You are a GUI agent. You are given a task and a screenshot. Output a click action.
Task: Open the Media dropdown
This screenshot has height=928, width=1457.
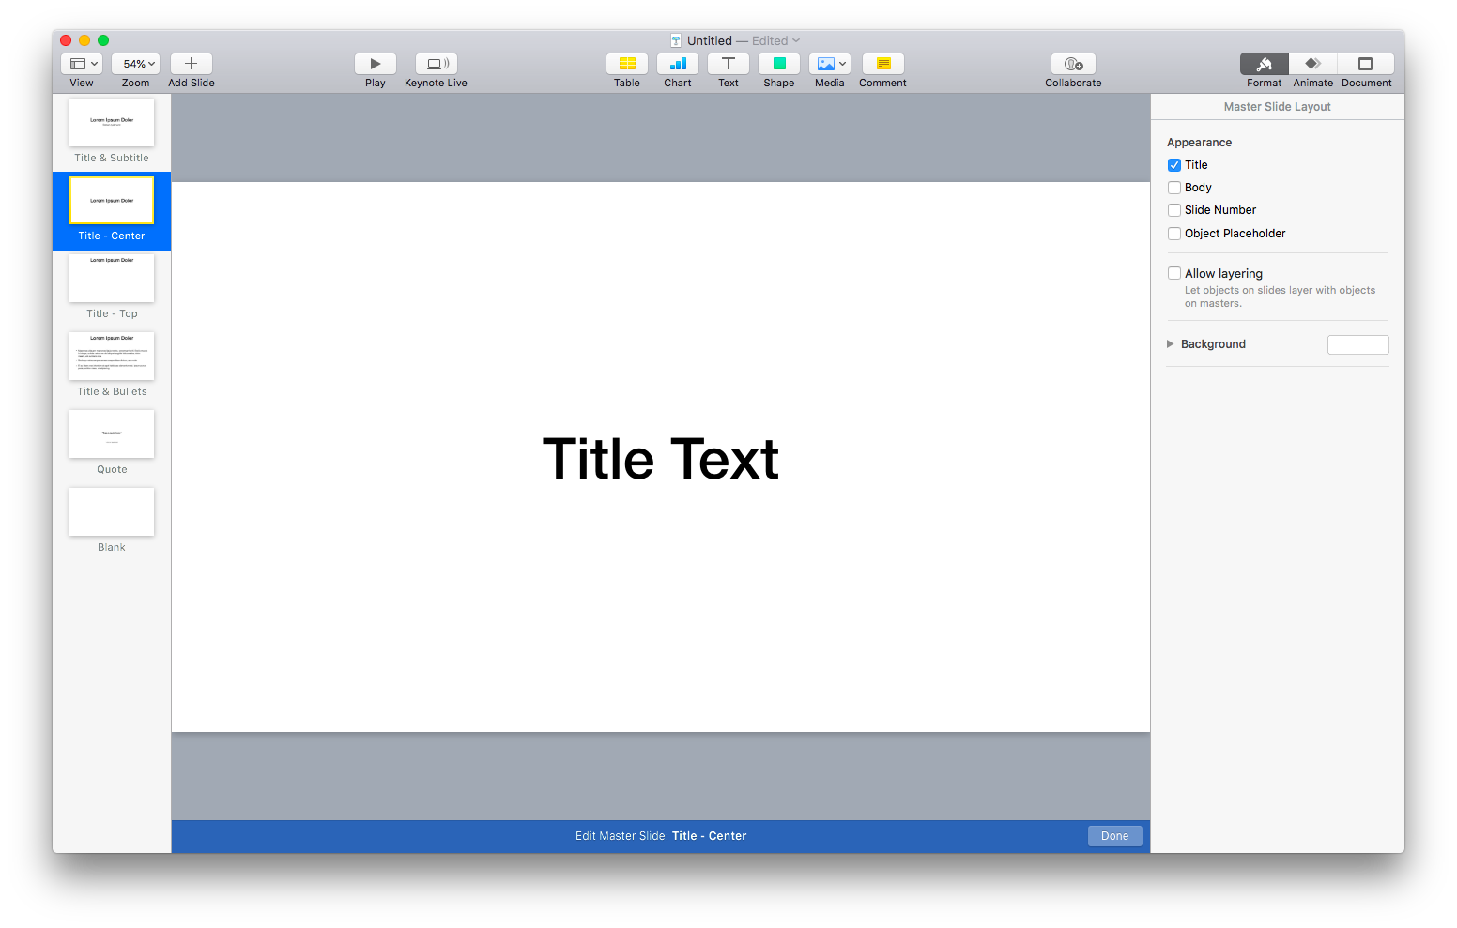tap(830, 64)
